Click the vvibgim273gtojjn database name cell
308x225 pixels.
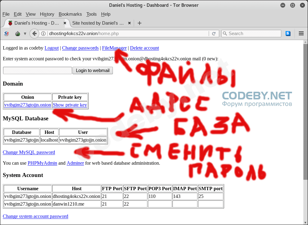[22, 140]
